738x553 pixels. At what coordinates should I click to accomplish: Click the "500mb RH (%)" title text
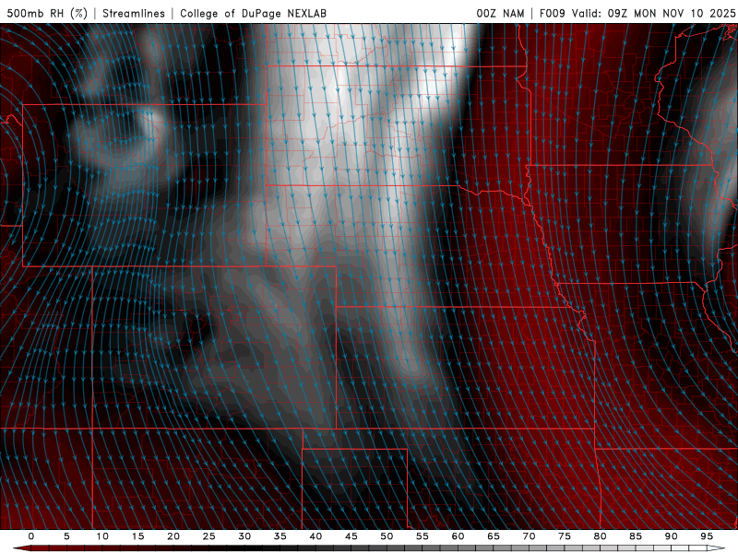click(x=47, y=13)
